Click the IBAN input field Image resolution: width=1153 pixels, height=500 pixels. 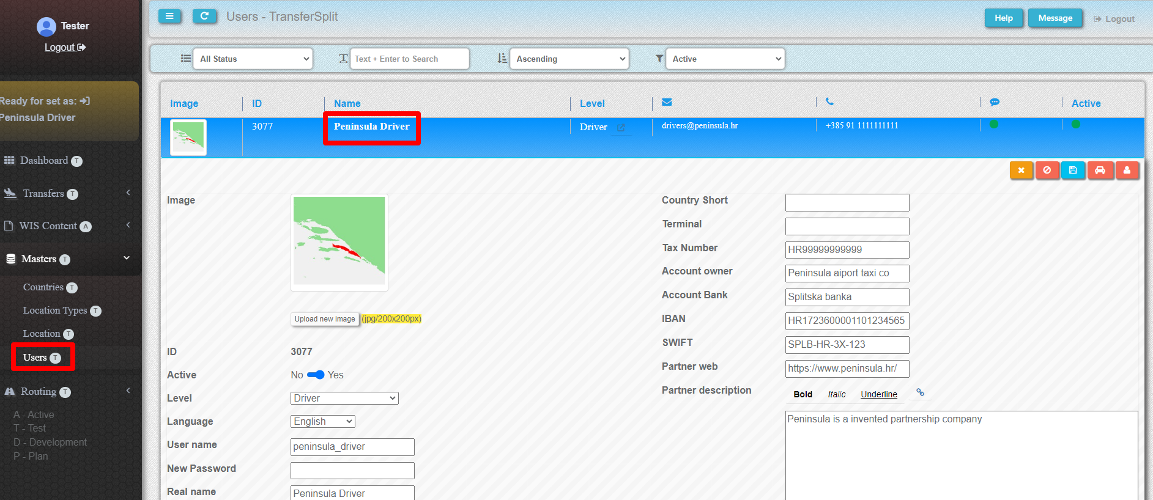point(847,321)
